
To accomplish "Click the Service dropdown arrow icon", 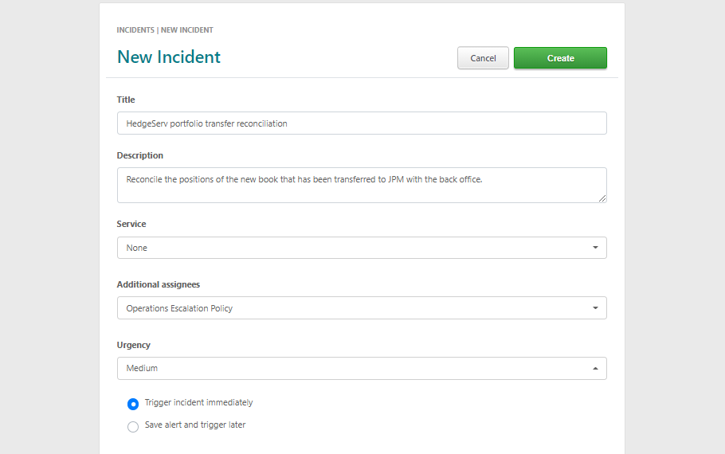I will [595, 248].
